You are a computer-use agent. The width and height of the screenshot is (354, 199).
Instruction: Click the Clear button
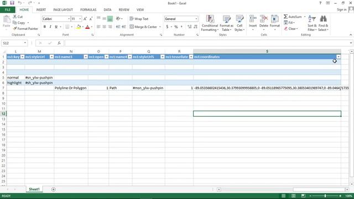tap(291, 29)
